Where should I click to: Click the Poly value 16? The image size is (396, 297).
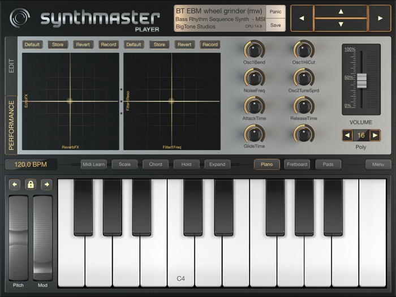click(361, 135)
